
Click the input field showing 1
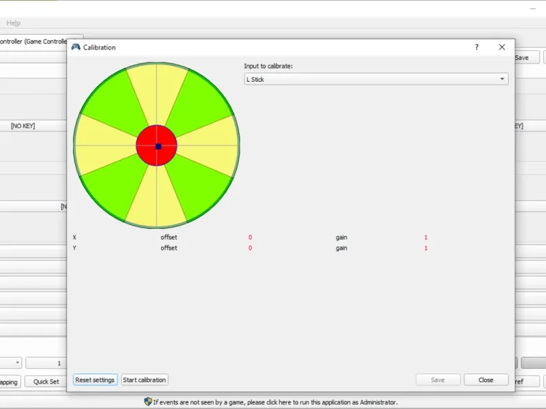pos(46,363)
